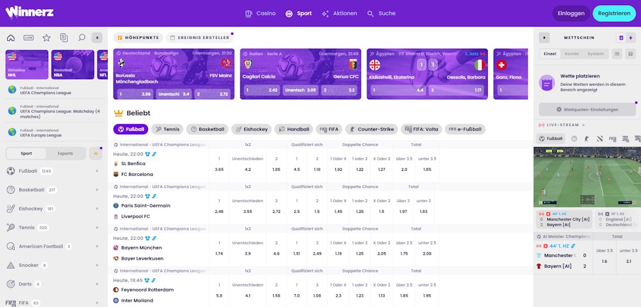This screenshot has height=307, width=641.
Task: Select the System bet type
Action: 595,54
